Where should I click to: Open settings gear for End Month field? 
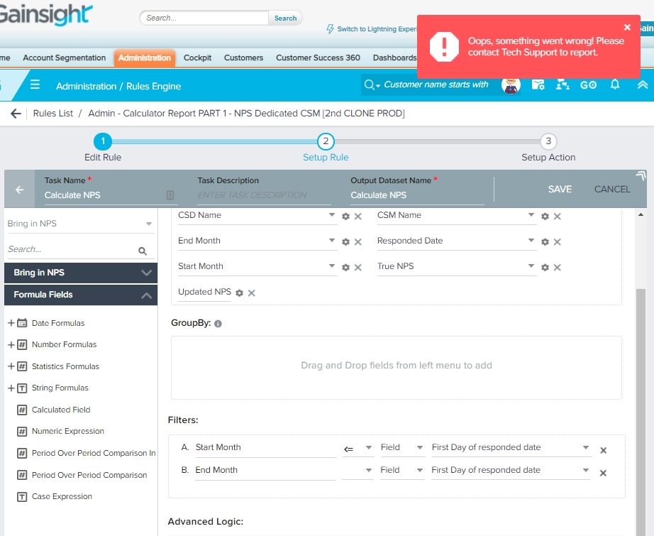coord(345,241)
